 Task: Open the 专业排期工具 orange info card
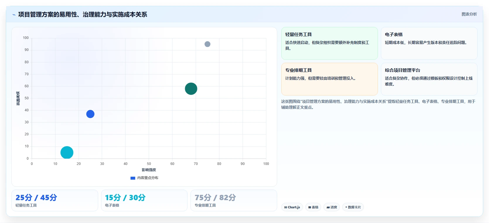click(330, 79)
